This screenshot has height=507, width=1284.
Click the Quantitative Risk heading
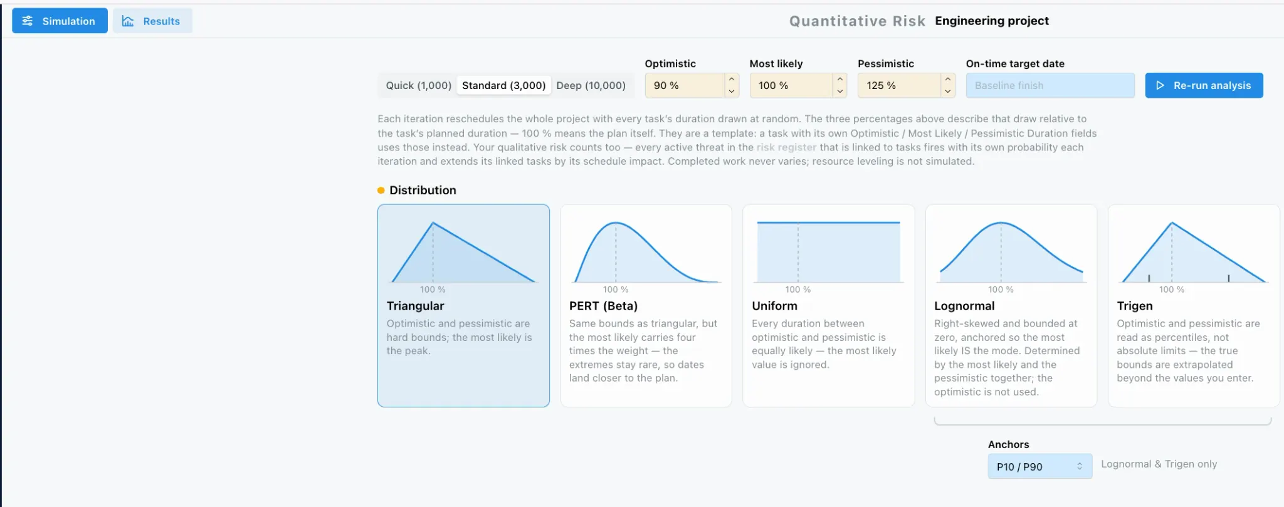pyautogui.click(x=857, y=21)
